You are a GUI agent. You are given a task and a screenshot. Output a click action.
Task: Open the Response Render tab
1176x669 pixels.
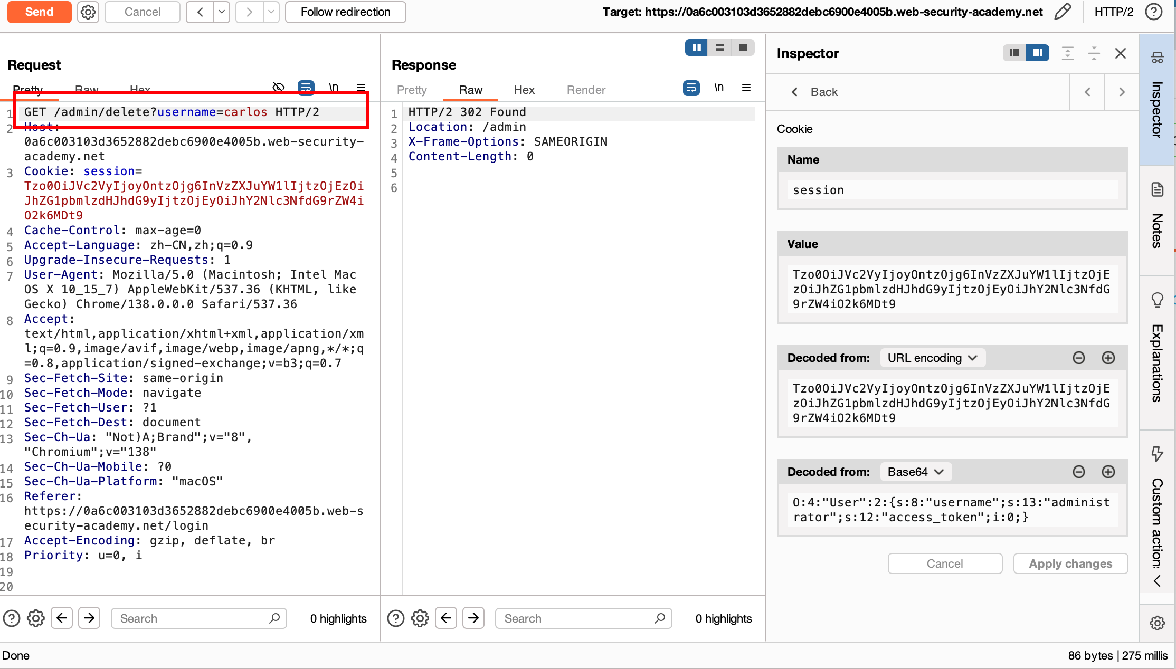[x=586, y=90]
